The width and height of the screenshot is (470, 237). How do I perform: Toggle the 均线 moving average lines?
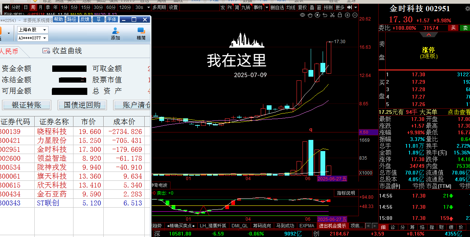pos(291,7)
